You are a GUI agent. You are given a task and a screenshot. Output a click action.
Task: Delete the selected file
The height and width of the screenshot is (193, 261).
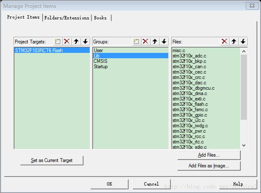(224, 41)
